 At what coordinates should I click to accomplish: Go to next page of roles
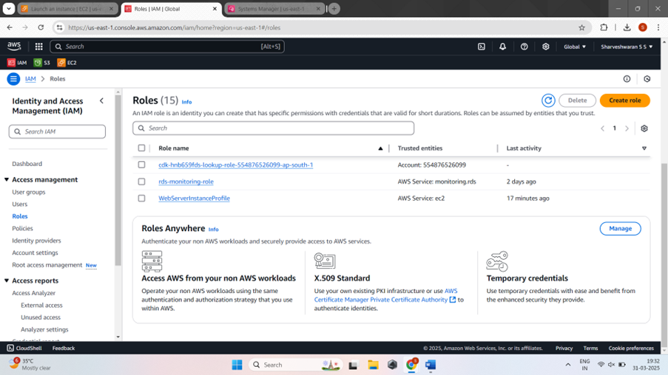click(x=627, y=128)
